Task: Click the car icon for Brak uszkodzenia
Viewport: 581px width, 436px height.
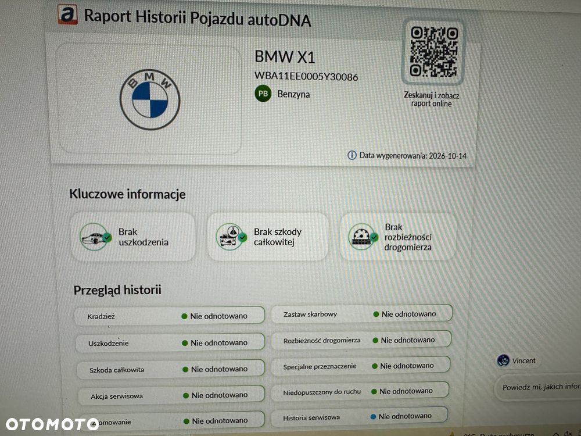Action: (95, 237)
